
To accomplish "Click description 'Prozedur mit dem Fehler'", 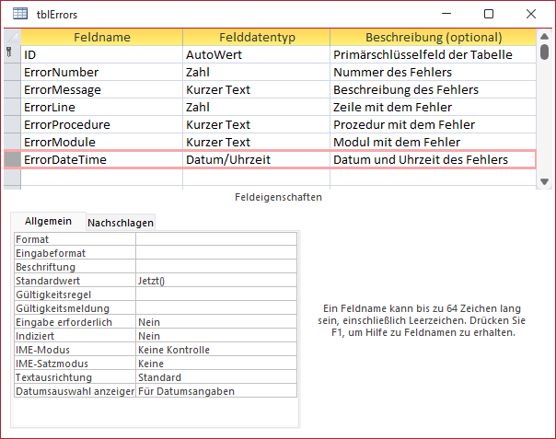I will tap(434, 124).
